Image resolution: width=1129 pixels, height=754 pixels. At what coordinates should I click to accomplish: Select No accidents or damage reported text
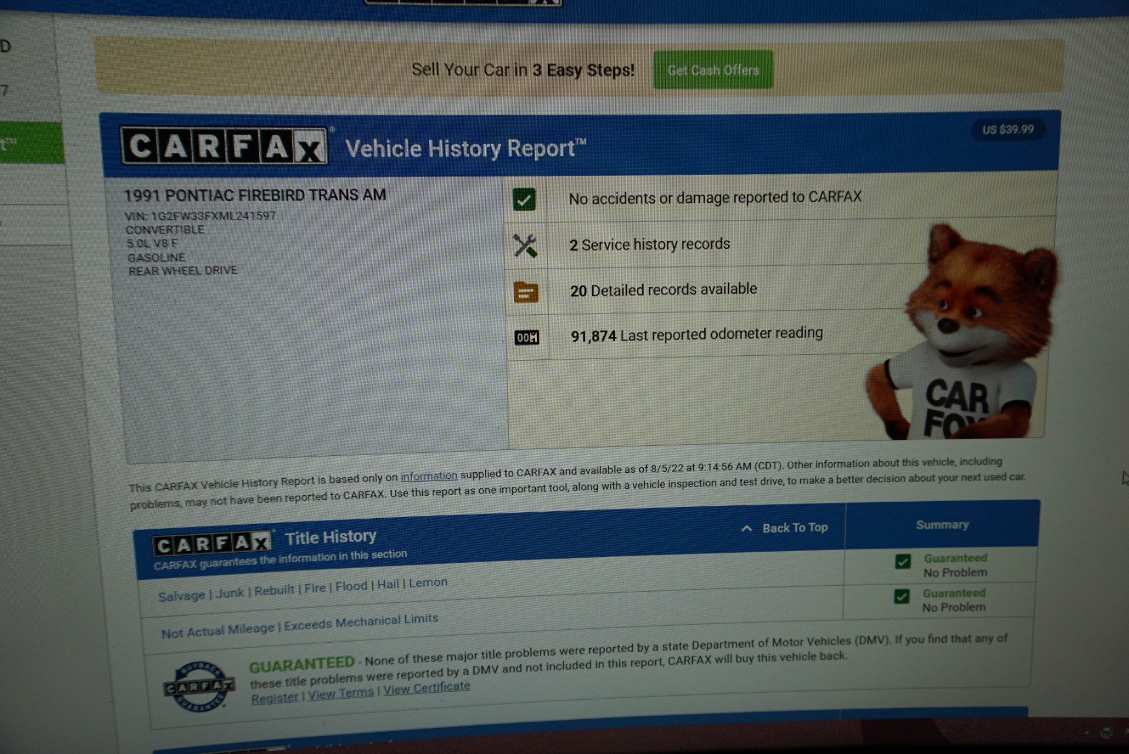[715, 198]
